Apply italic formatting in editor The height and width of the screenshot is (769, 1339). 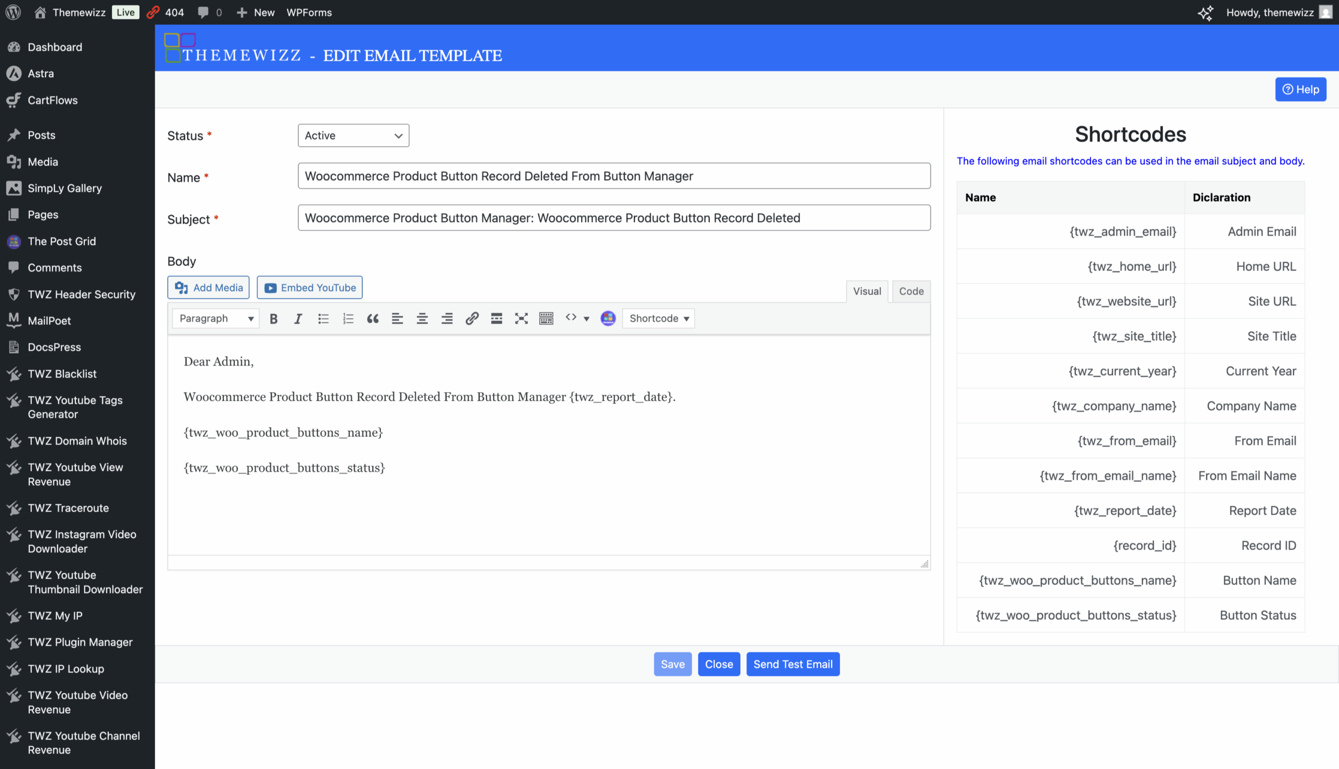(298, 319)
